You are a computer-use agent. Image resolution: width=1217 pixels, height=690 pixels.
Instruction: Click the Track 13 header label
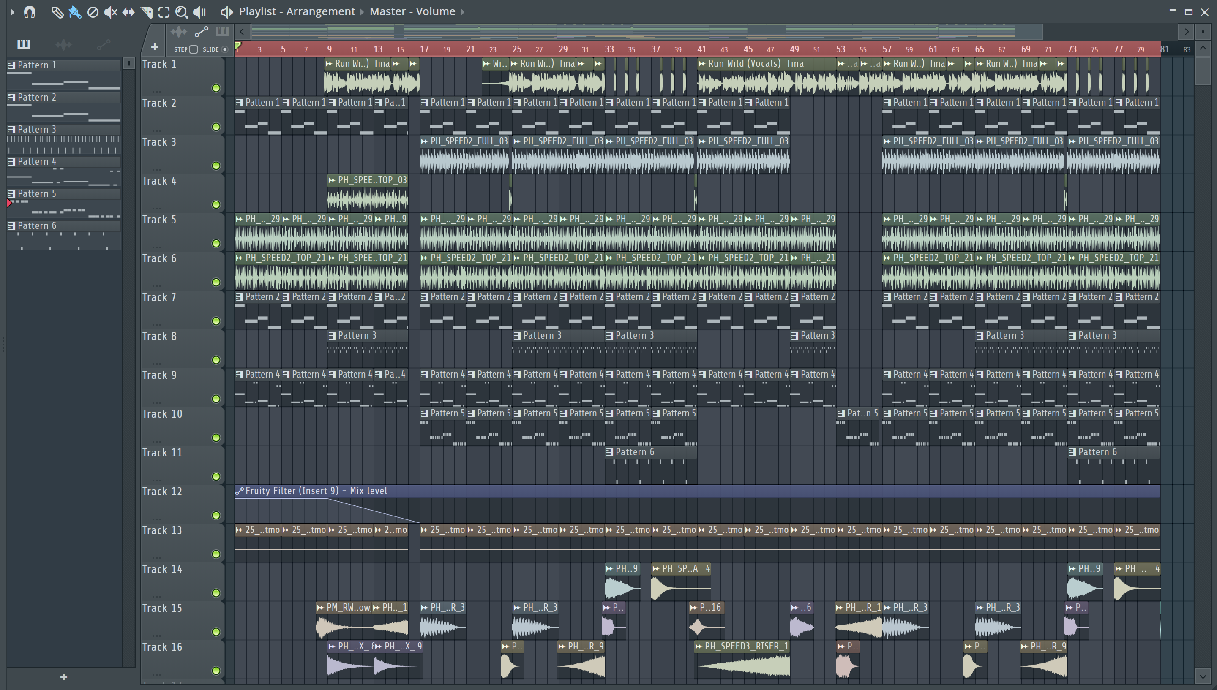tap(162, 531)
